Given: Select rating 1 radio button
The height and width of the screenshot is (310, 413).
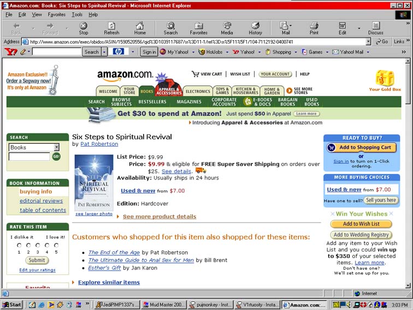Looking at the screenshot, I should (x=19, y=245).
